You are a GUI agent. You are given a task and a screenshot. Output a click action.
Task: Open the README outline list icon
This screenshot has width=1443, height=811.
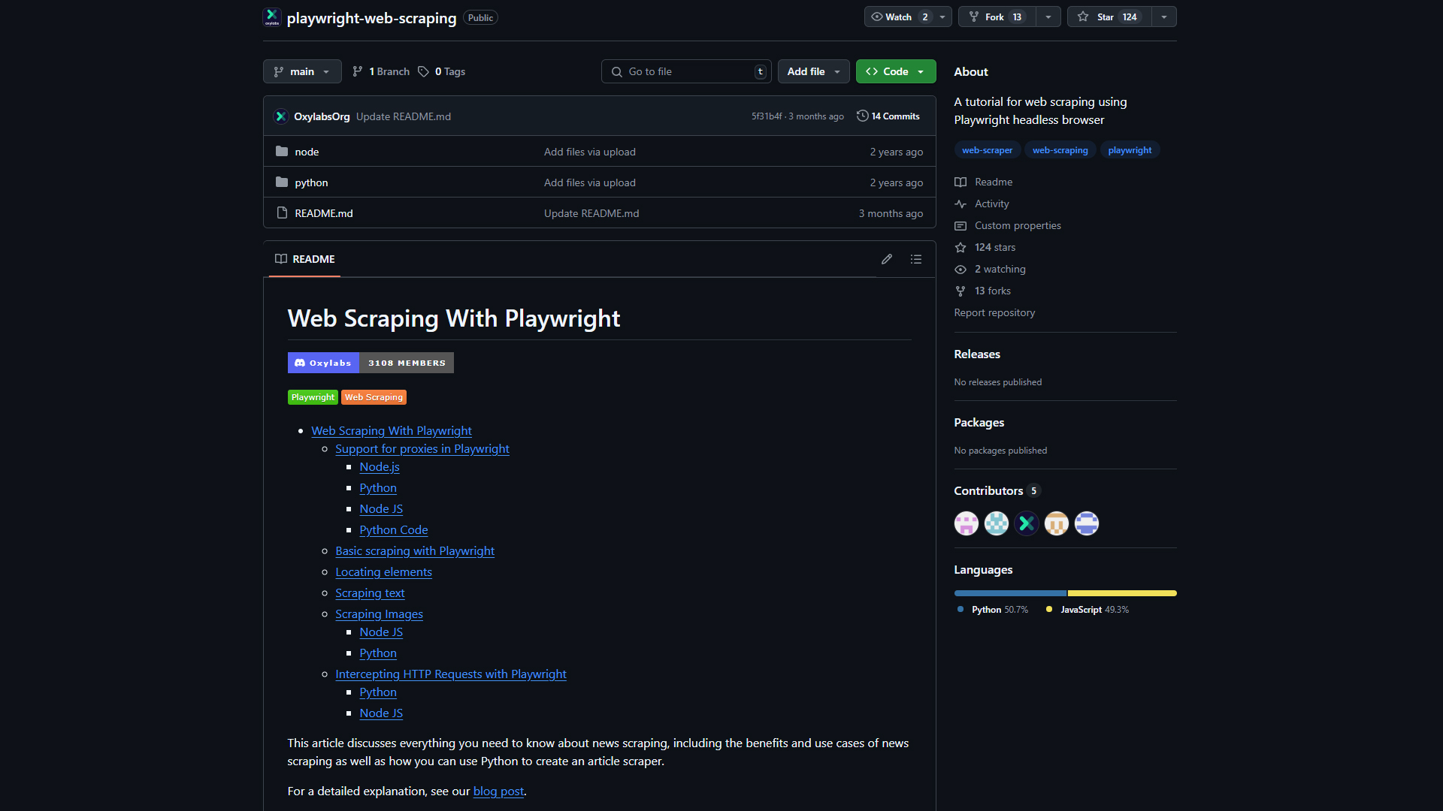[x=915, y=259]
